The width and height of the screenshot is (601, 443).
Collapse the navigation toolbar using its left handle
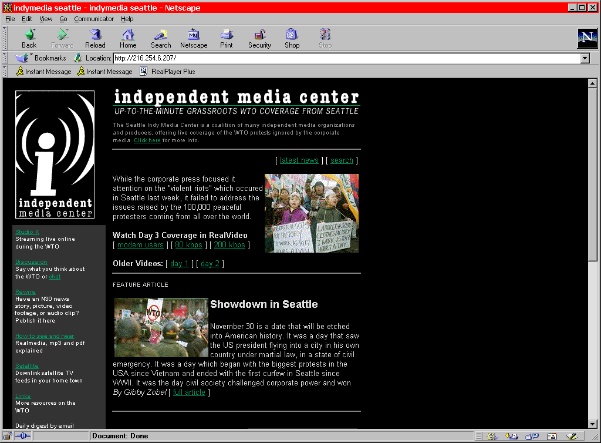[5, 38]
